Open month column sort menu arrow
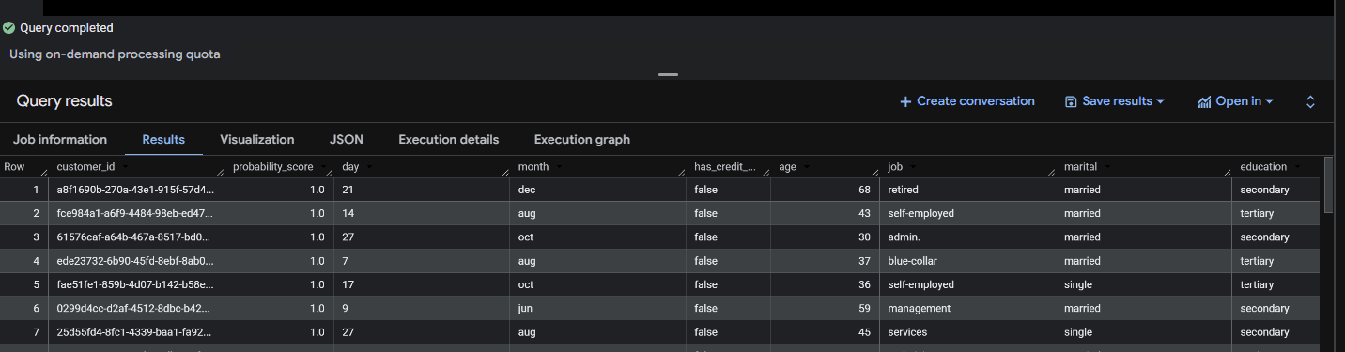 [x=559, y=167]
